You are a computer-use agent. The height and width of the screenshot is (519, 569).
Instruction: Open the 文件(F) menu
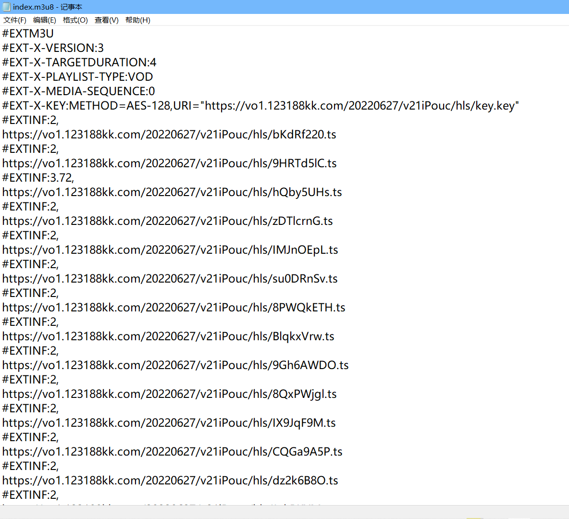[x=15, y=20]
